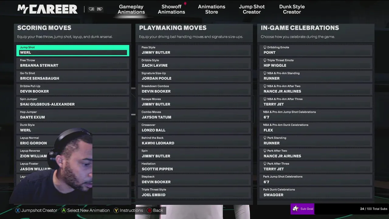Viewport: 389px width, 219px height.
Task: Choose the Dunk Style WERL slot
Action: coord(73,128)
